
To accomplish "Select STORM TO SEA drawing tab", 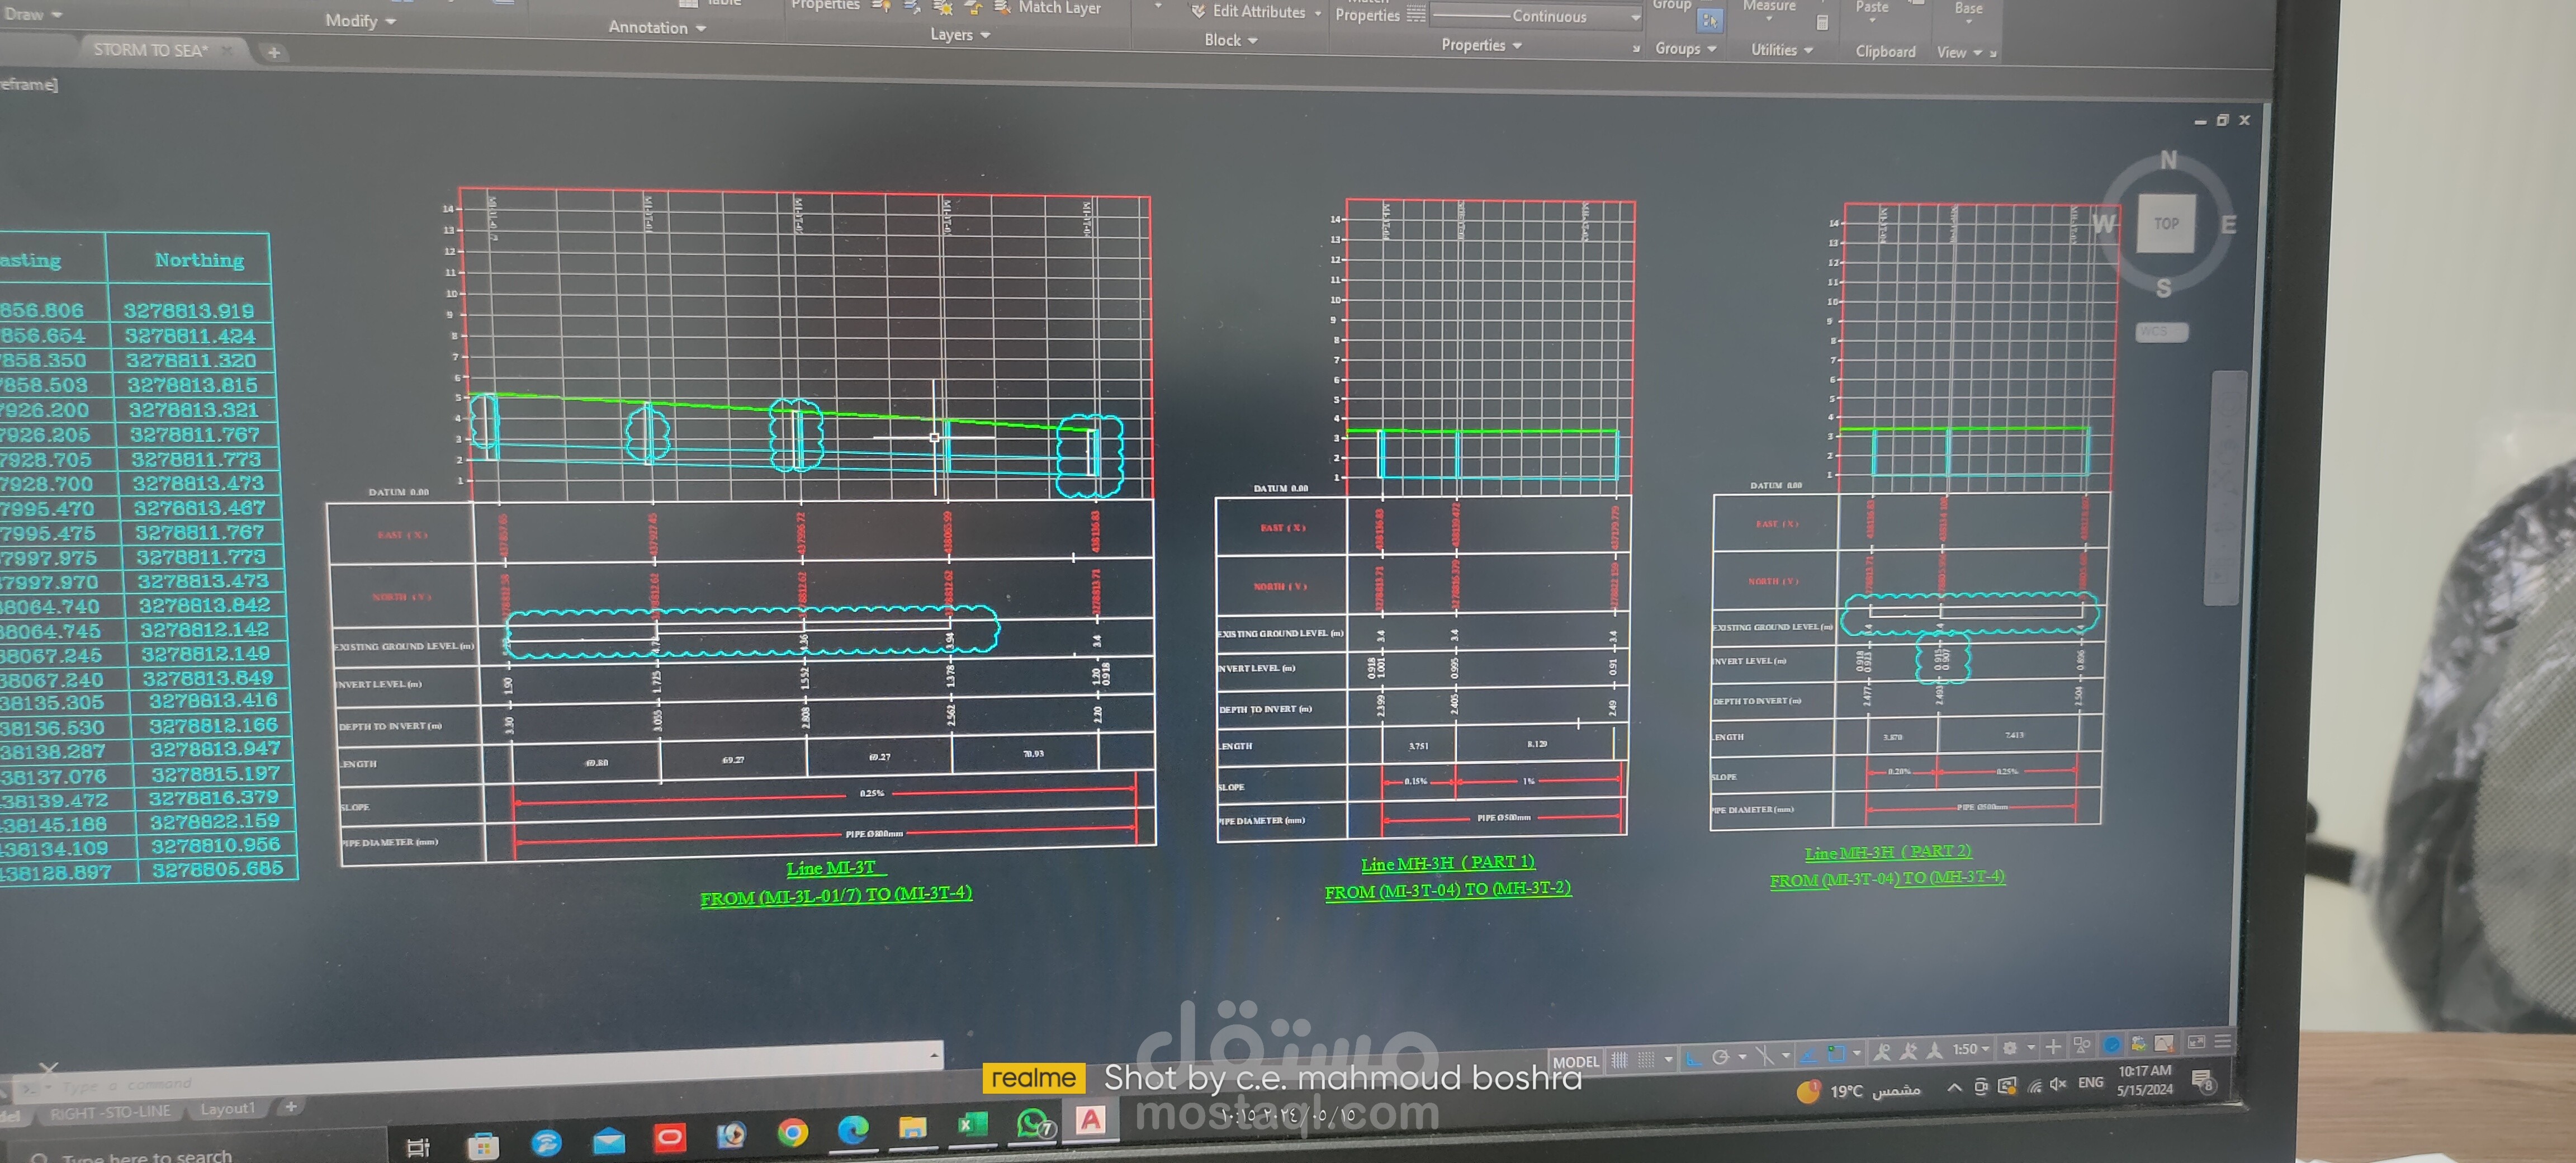I will coord(150,49).
